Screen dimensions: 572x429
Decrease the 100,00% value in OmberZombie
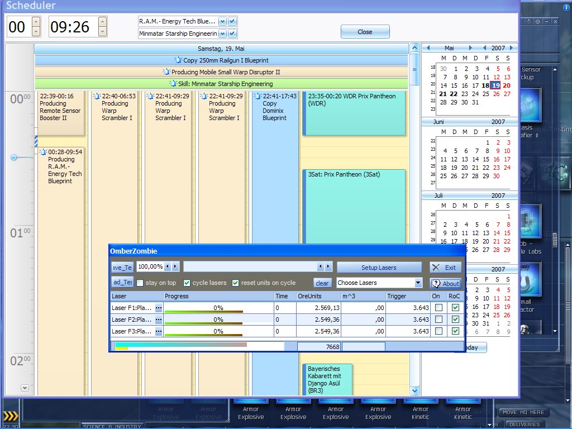pos(168,266)
